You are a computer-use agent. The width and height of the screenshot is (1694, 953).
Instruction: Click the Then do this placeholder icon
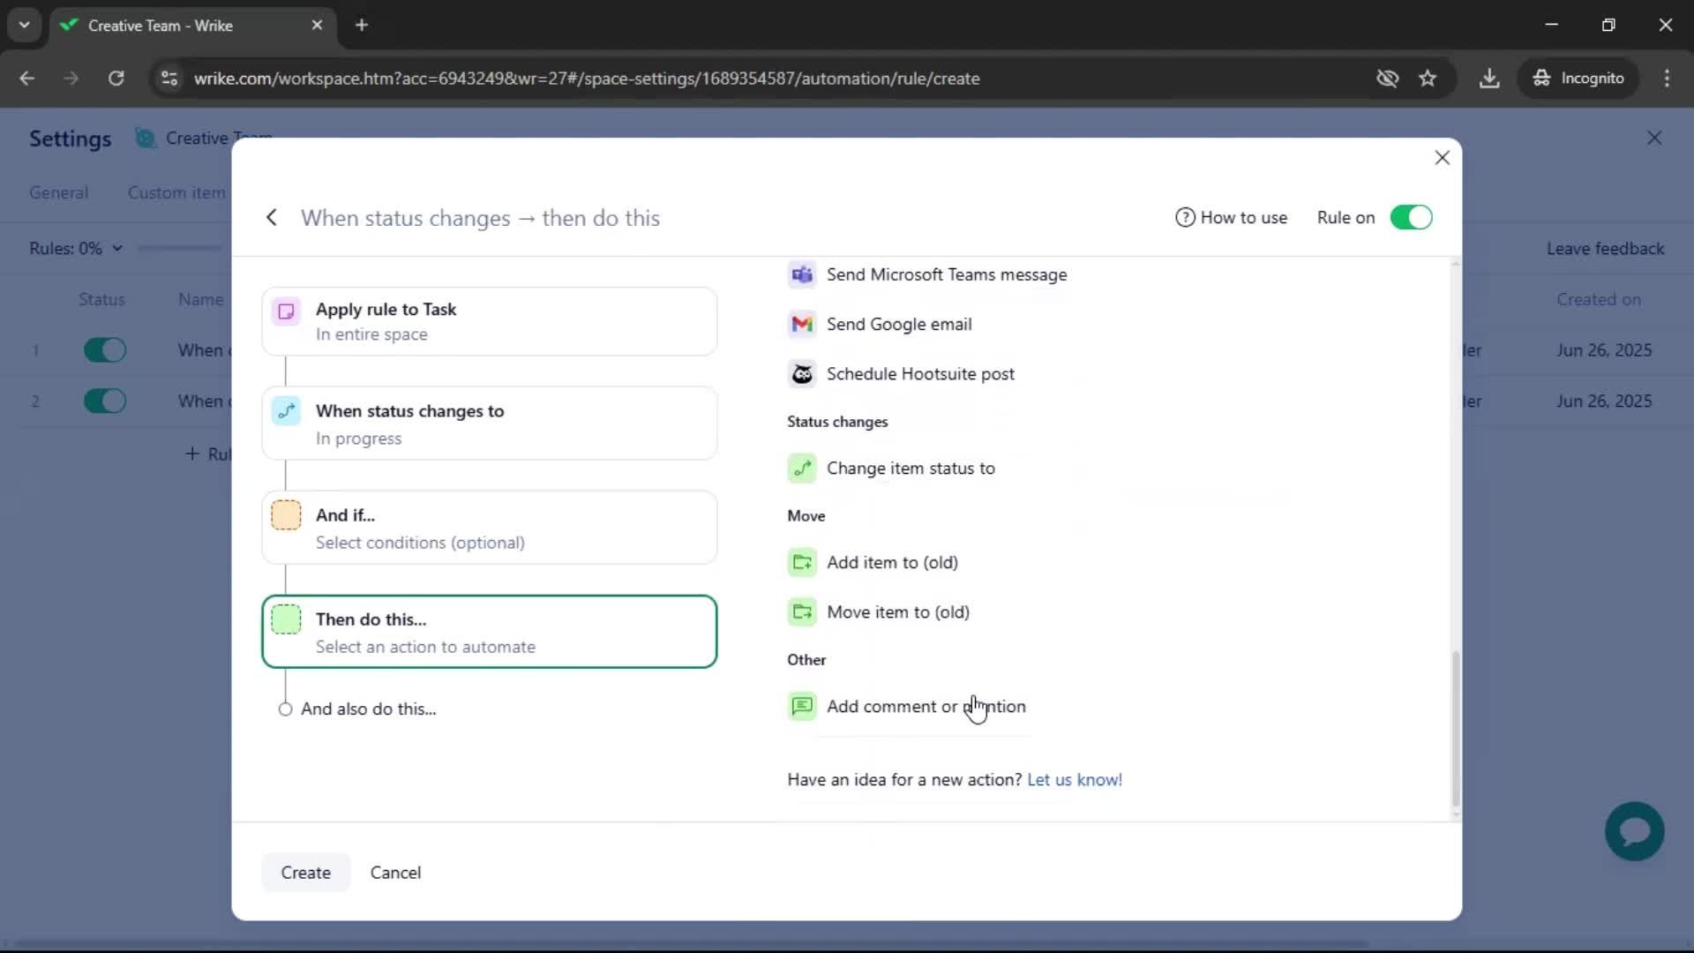286,619
